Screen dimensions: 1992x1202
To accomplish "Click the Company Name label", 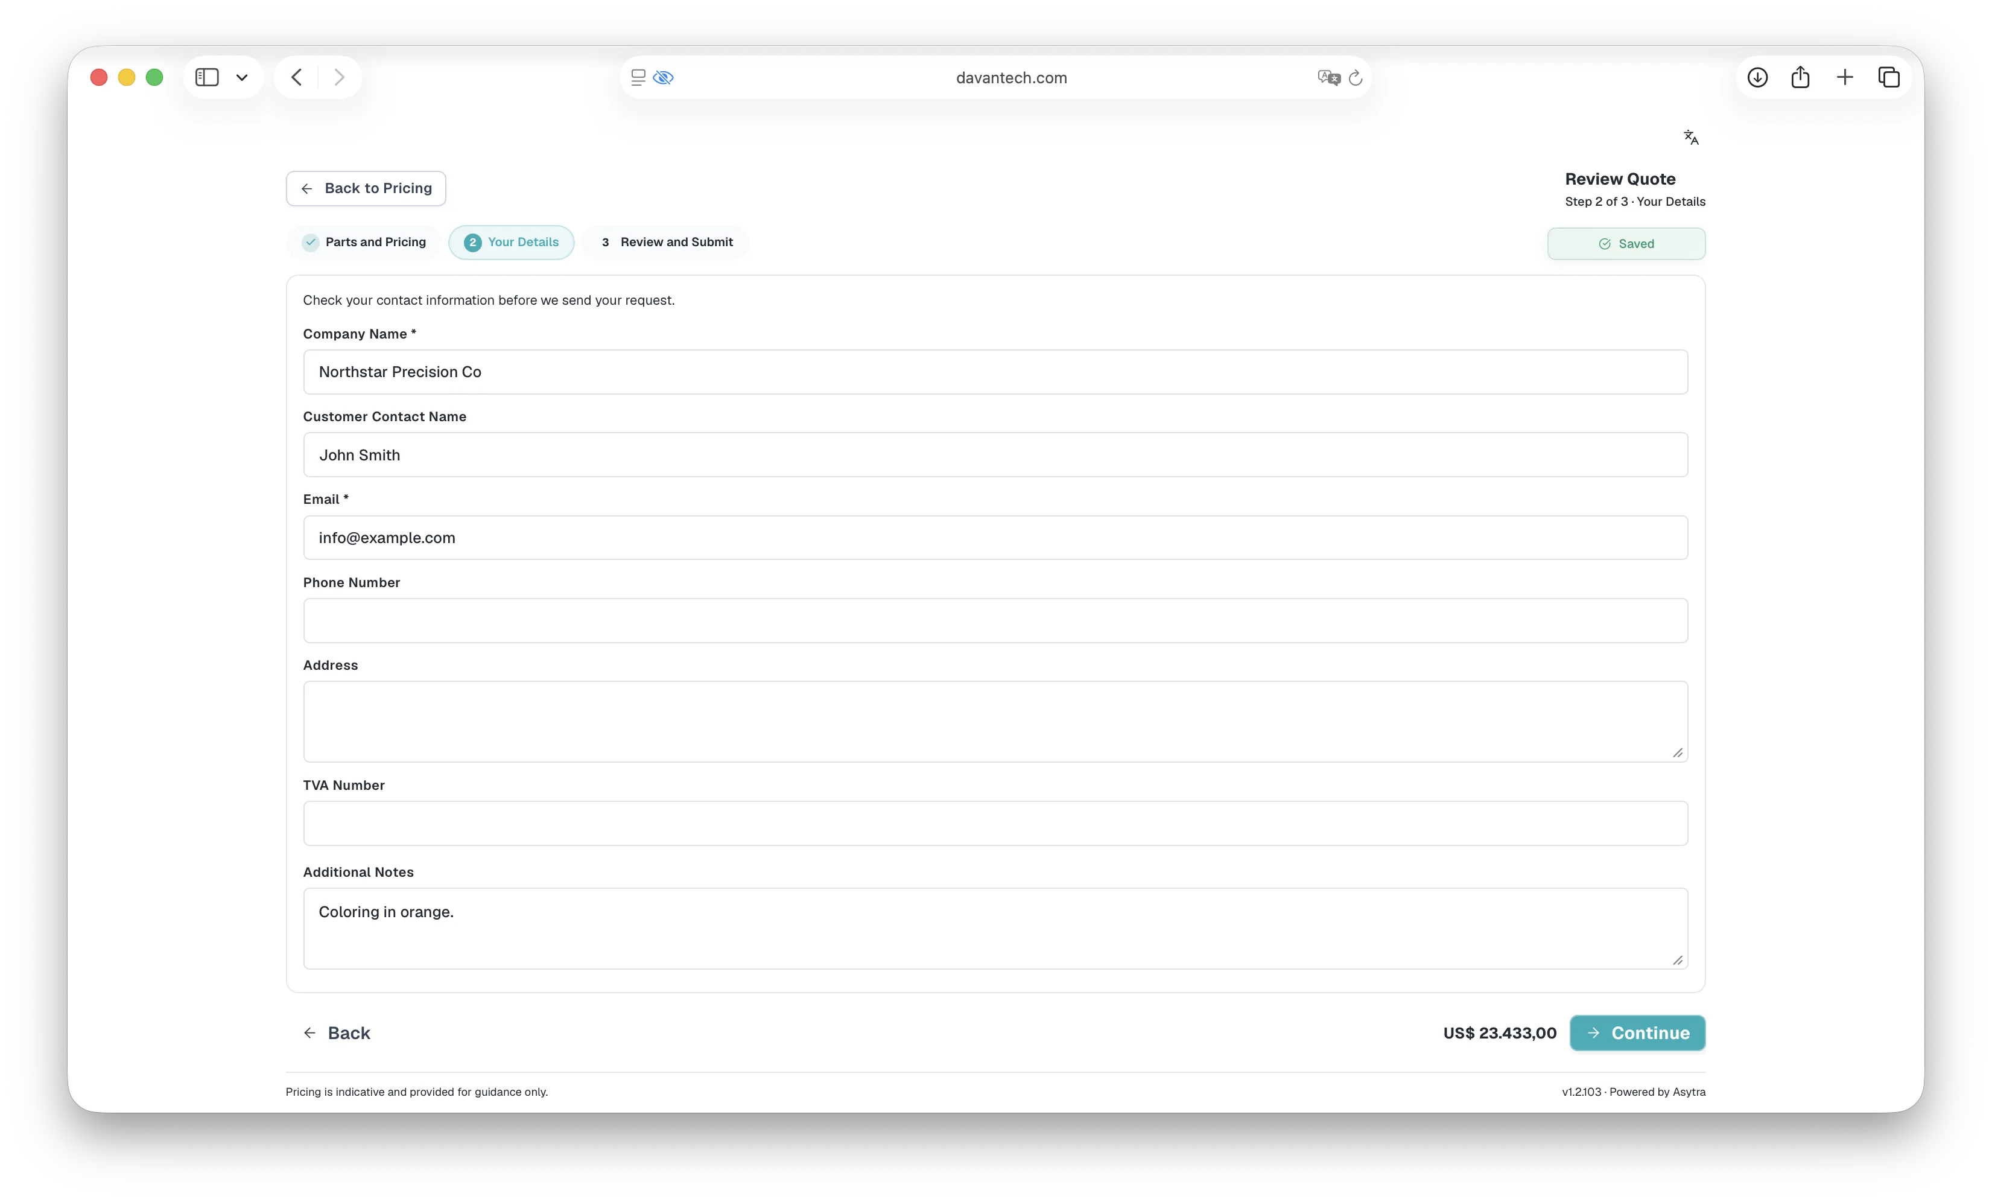I will click(360, 334).
